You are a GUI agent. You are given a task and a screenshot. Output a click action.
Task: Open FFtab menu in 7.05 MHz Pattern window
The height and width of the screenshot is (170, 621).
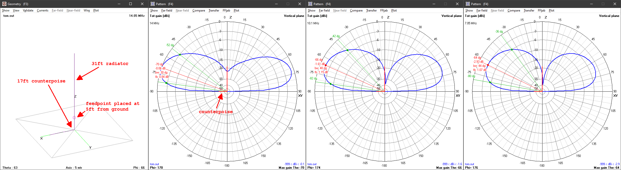pyautogui.click(x=541, y=10)
